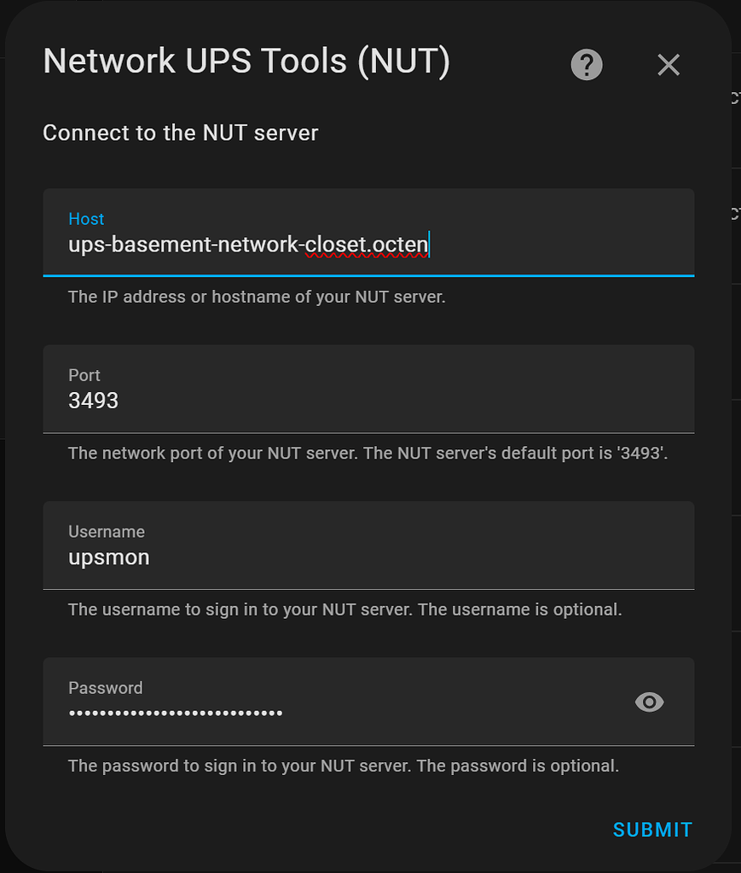This screenshot has height=873, width=741.
Task: Click the masked password dots
Action: pos(175,712)
